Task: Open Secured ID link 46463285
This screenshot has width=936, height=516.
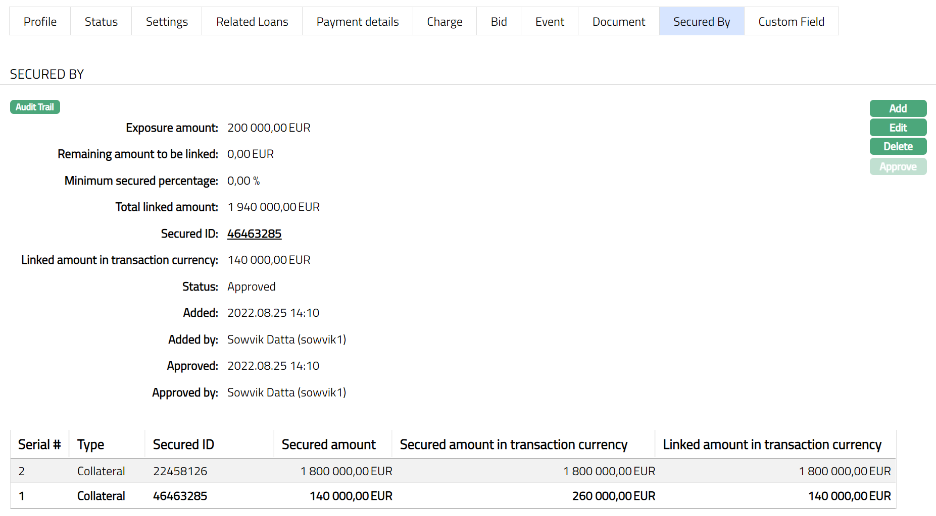Action: pyautogui.click(x=254, y=234)
